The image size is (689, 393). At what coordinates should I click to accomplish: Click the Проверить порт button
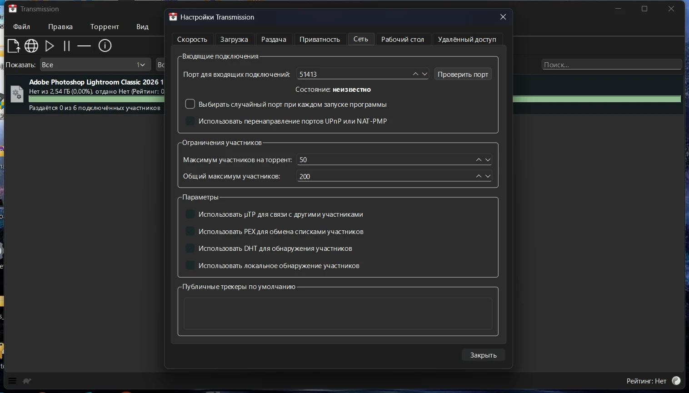point(463,75)
